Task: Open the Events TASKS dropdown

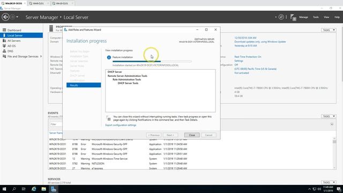Action: (x=329, y=116)
